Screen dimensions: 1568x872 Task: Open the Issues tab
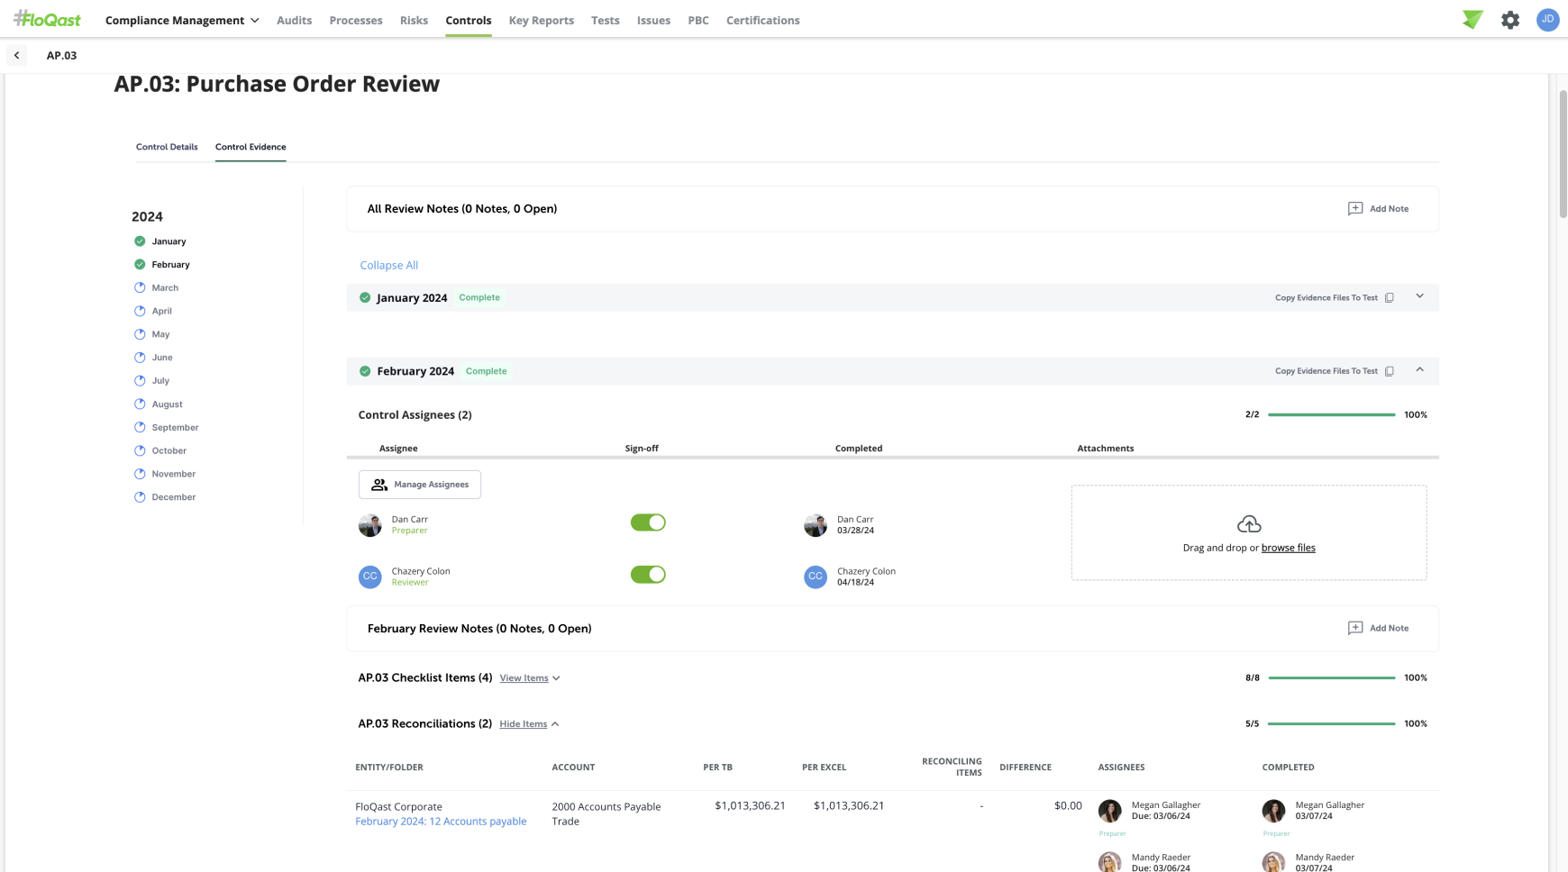(x=653, y=20)
